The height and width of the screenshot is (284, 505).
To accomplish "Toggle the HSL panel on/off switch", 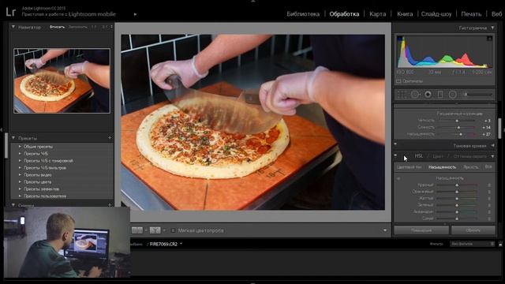I will pos(395,155).
